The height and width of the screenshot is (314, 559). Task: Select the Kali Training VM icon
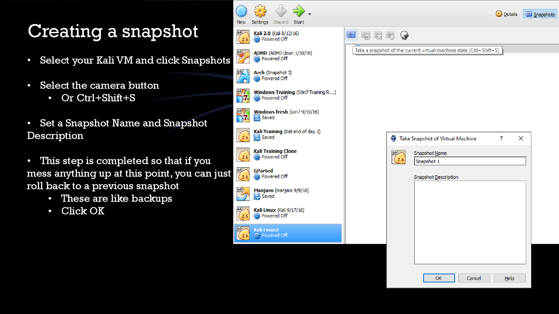243,135
